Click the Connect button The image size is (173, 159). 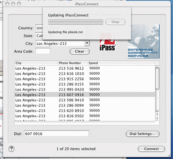[151, 149]
